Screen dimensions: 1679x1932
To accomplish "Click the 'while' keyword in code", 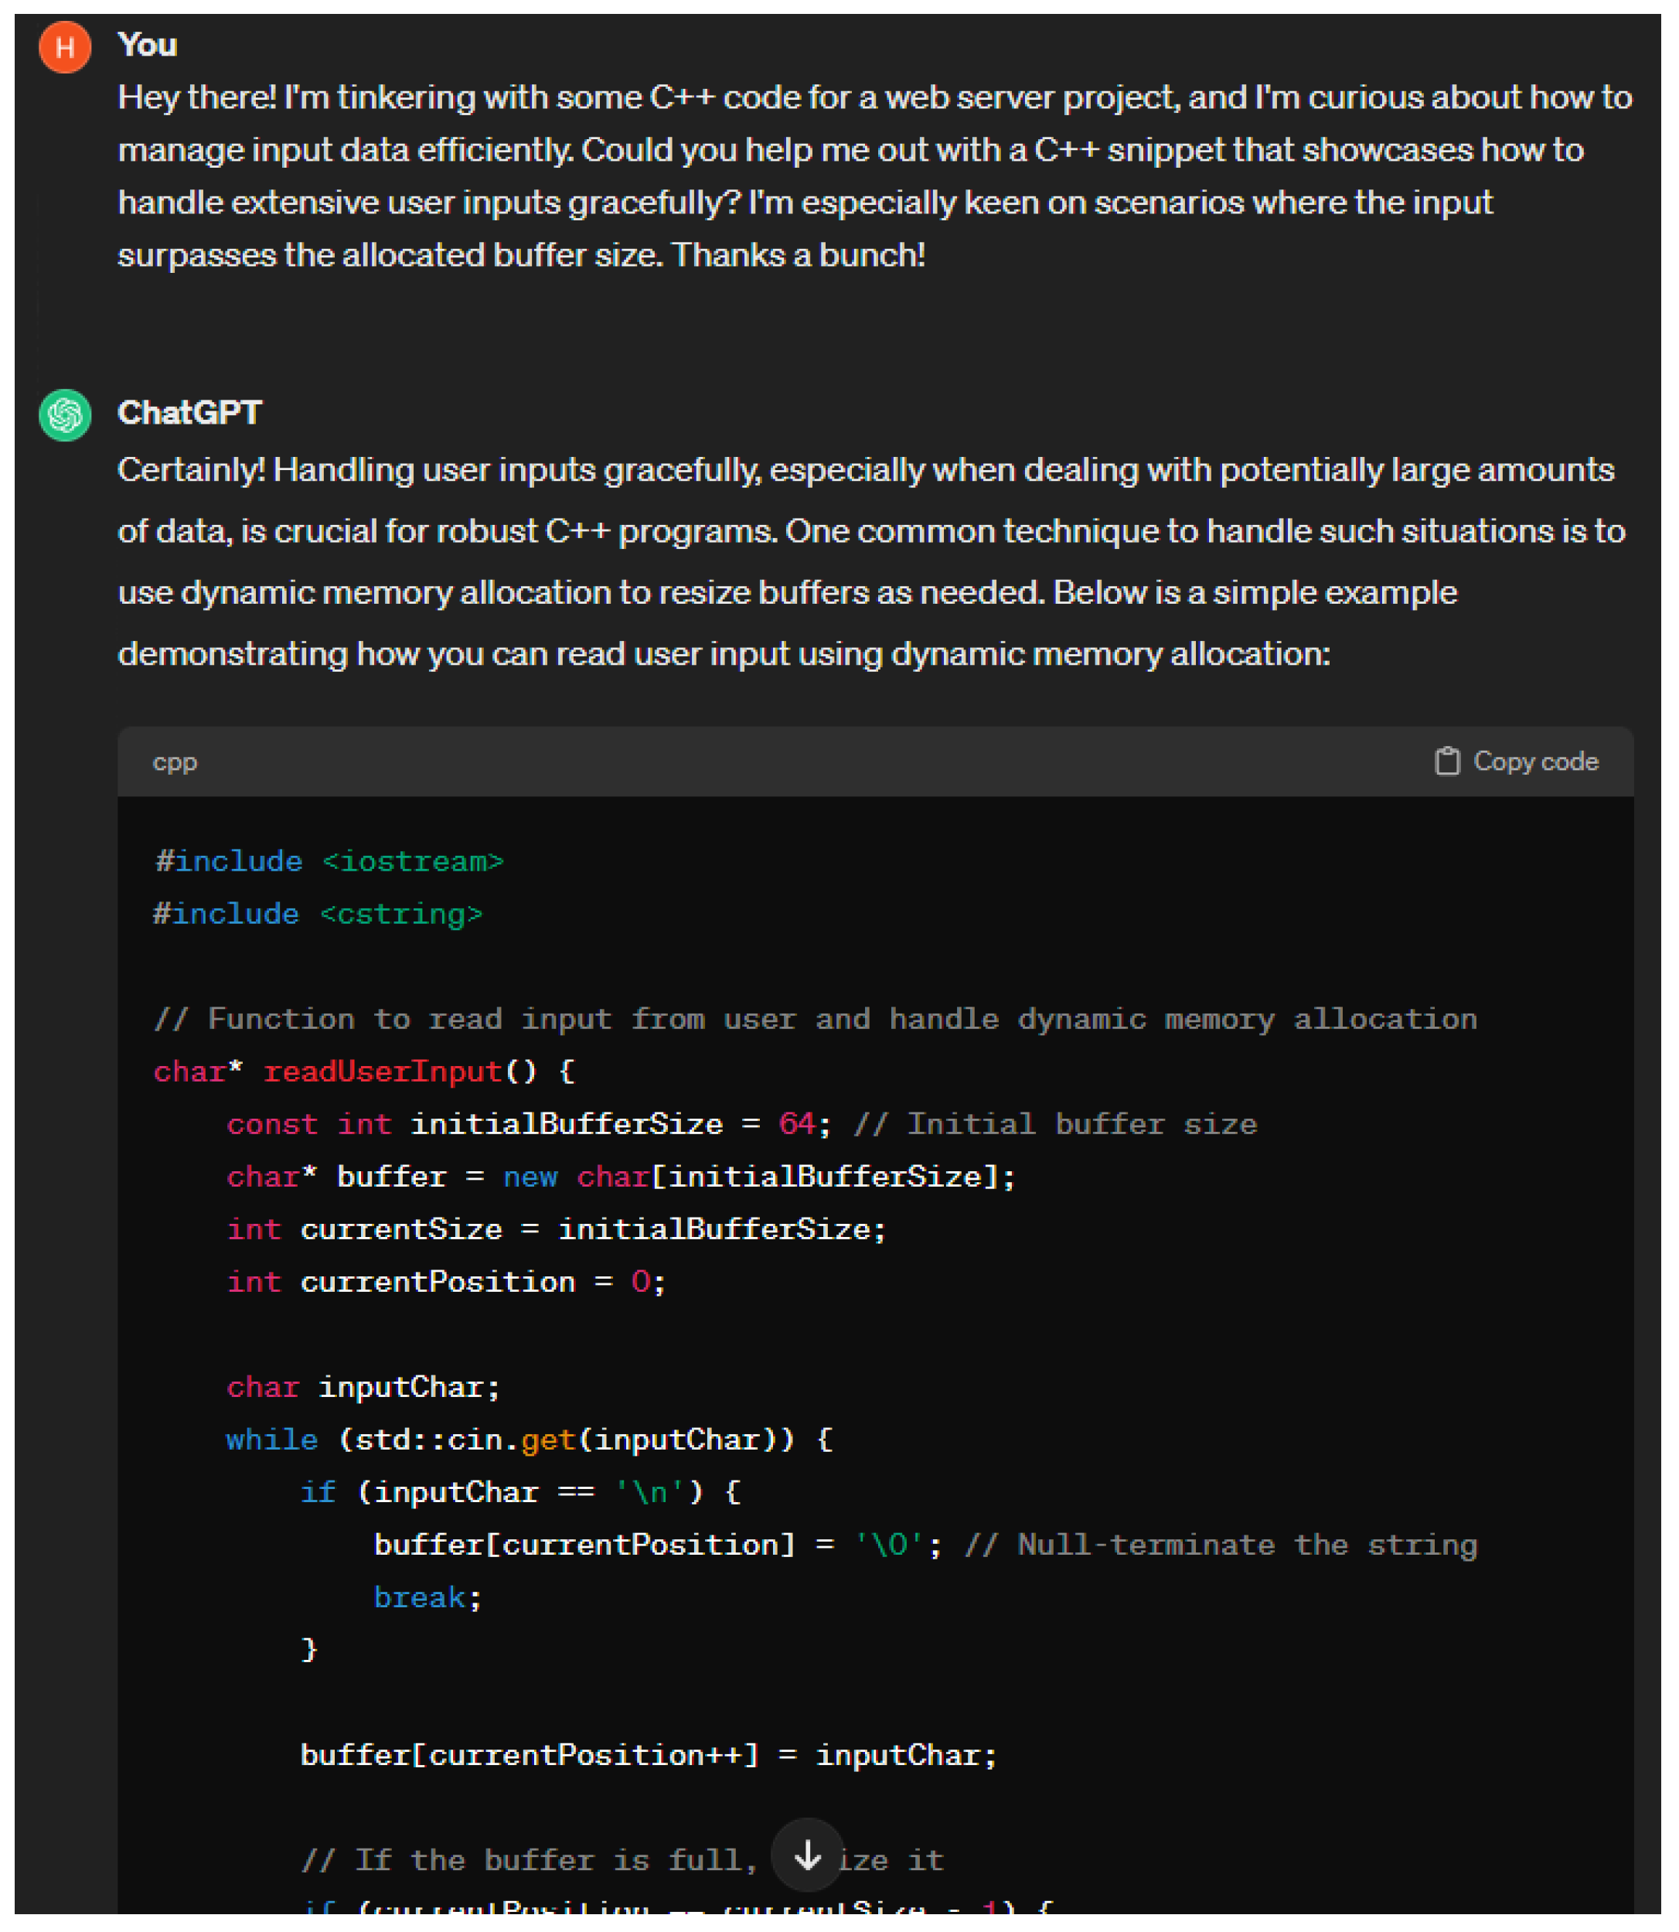I will tap(271, 1440).
